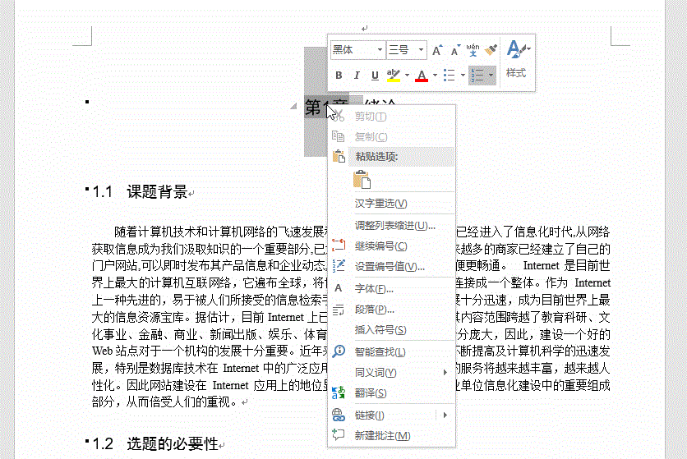Open 段落(P)... paragraph dialog entry
This screenshot has height=459, width=687.
392,310
